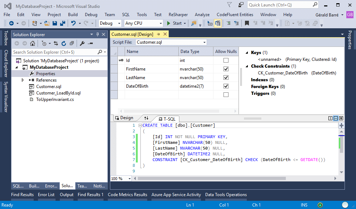Toggle bookmark with the bookmark icon
Viewport: 356px width, 209px height.
point(247,23)
